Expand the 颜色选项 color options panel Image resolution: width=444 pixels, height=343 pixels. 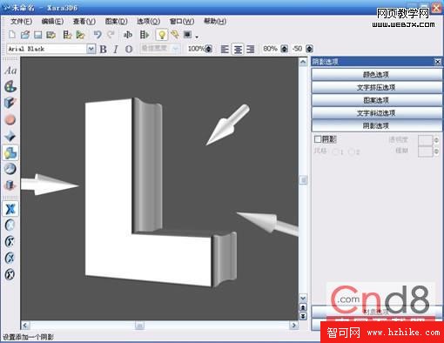pos(376,75)
